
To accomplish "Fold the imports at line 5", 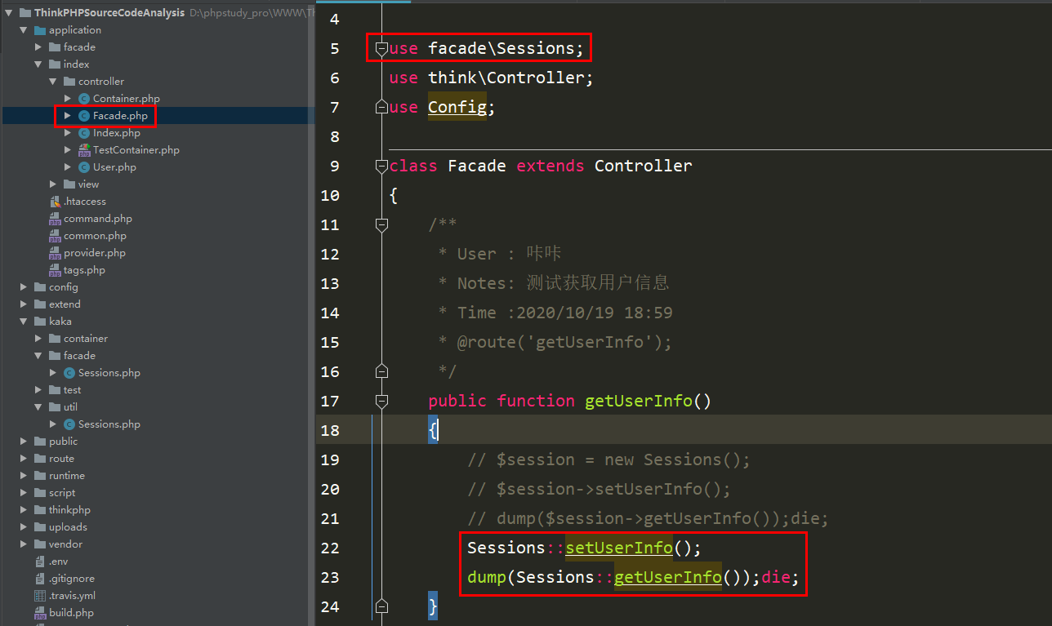I will 381,49.
